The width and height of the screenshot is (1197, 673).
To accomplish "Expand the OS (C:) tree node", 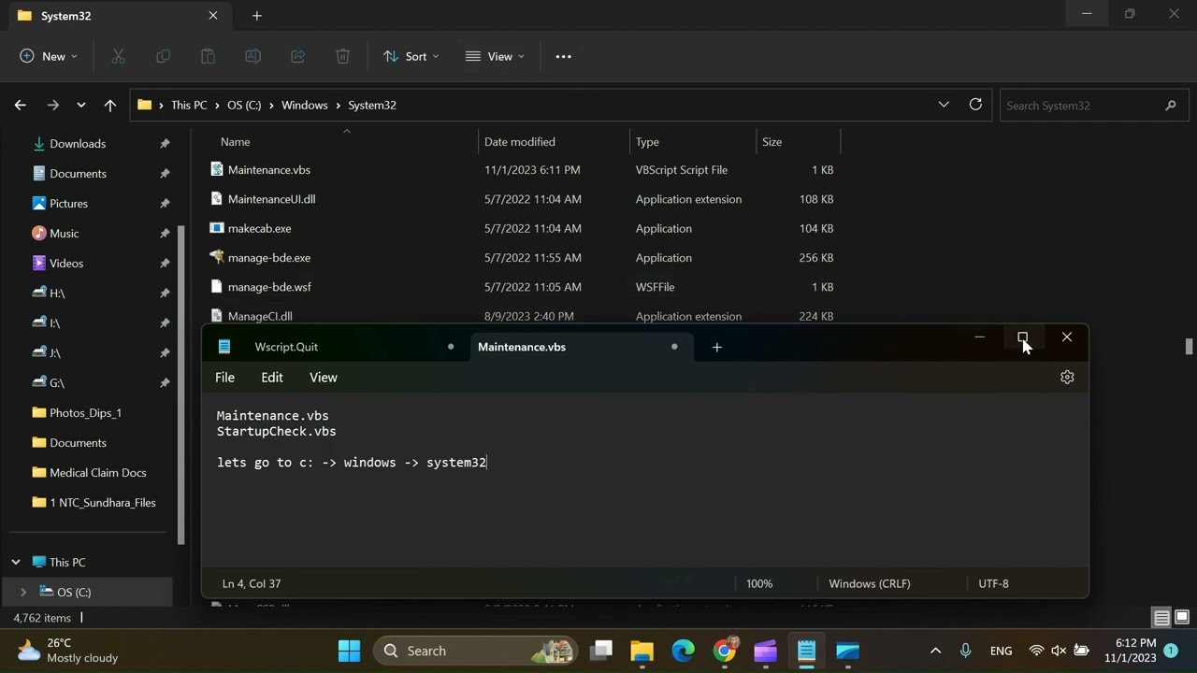I will [x=23, y=592].
